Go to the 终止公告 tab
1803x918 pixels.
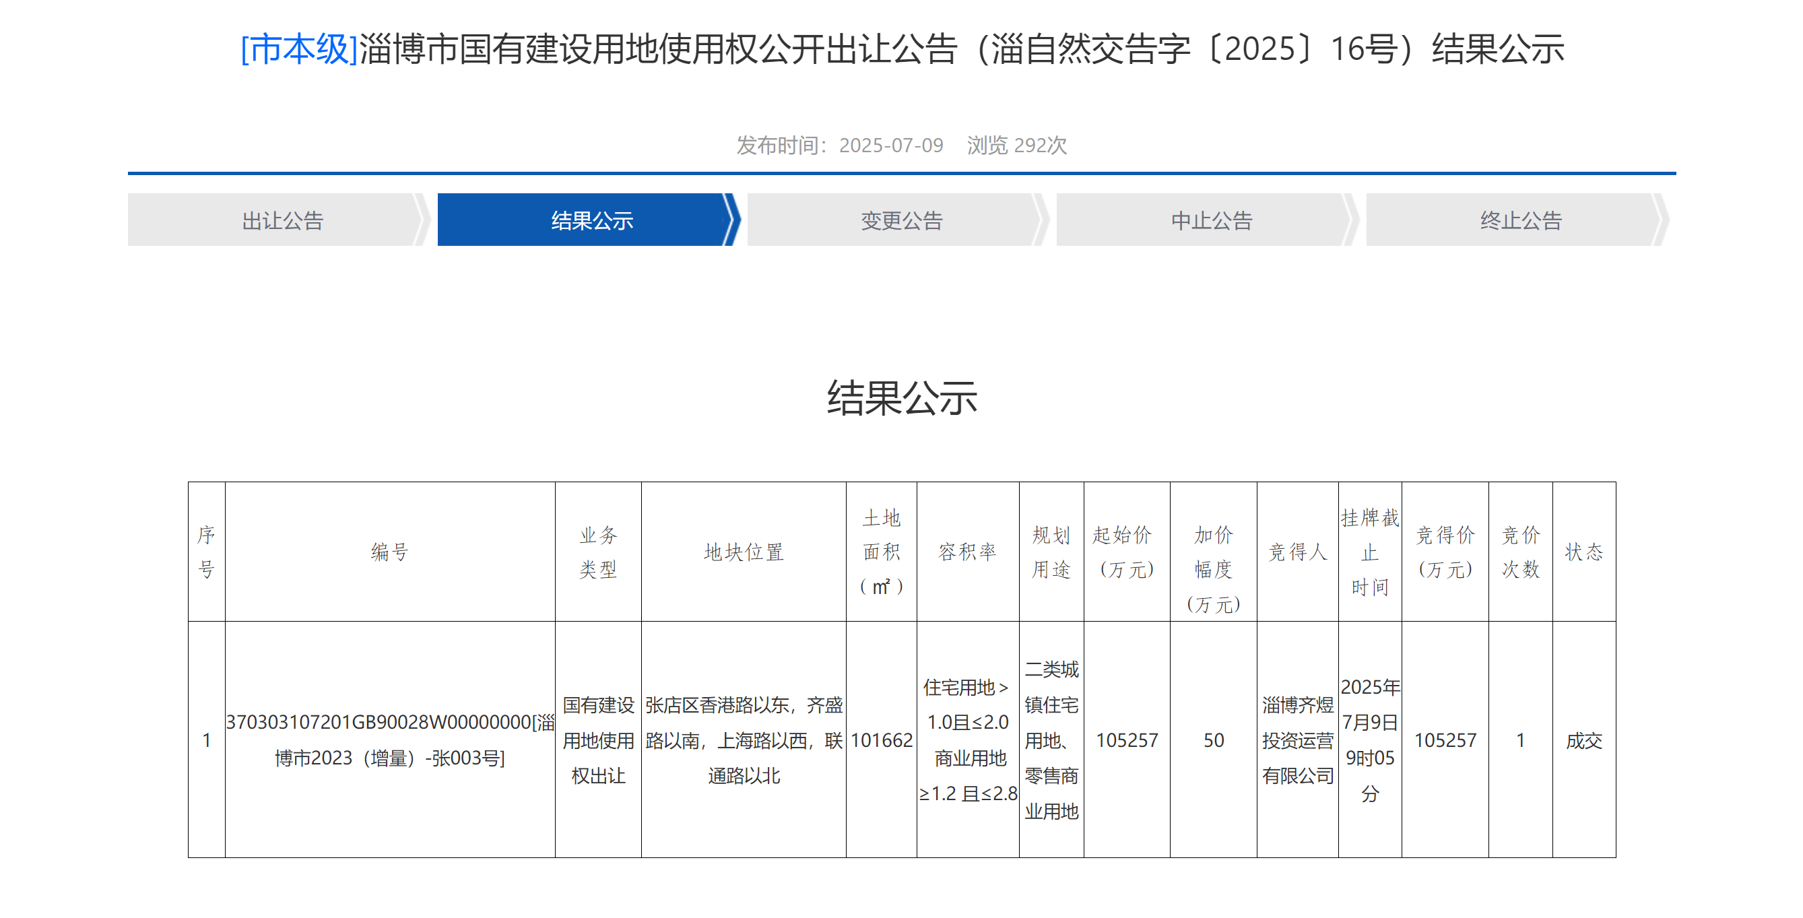point(1517,220)
